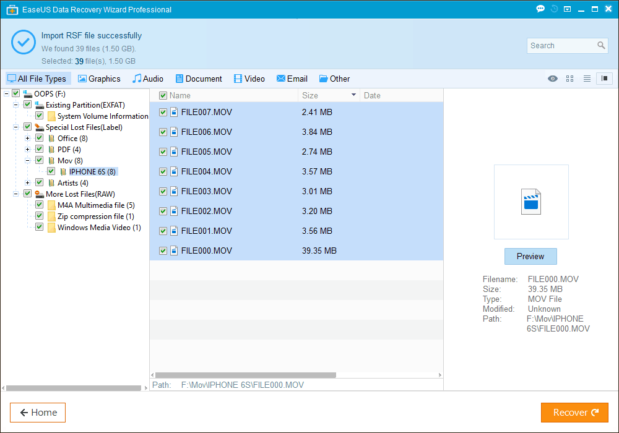This screenshot has width=619, height=433.
Task: Click the Existing Partition(EXFAT) icon
Action: [40, 105]
